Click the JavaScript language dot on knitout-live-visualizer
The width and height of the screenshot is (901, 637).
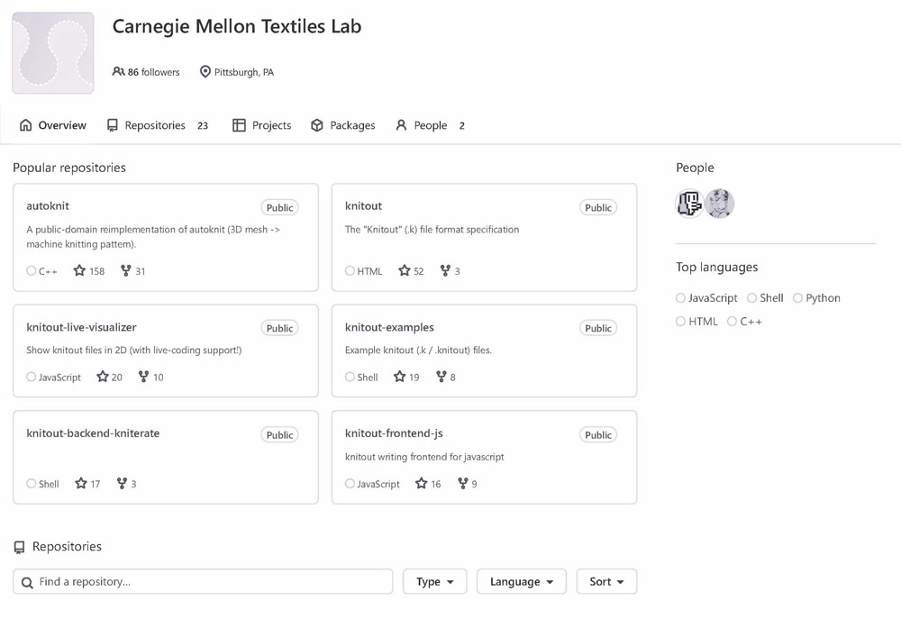tap(31, 377)
